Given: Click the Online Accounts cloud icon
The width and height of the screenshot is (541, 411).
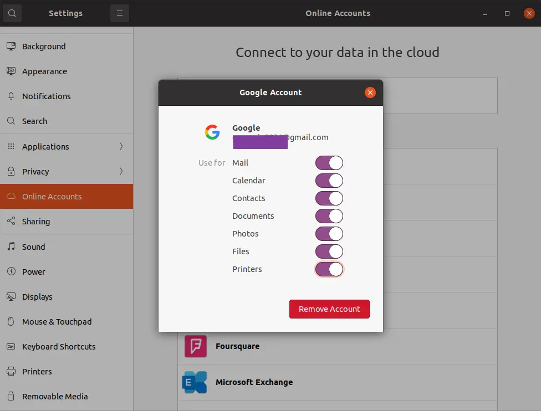Looking at the screenshot, I should point(11,196).
